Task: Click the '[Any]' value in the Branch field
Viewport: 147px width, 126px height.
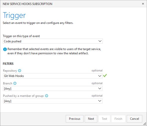Action: (7, 88)
